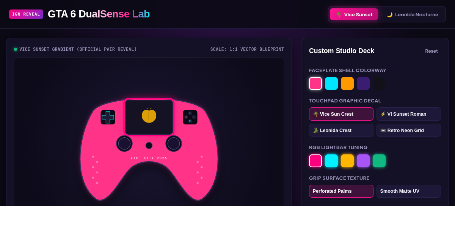The height and width of the screenshot is (239, 455).
Task: Click the TOUCHPAD GRAPHIC DECAL label
Action: [x=345, y=101]
